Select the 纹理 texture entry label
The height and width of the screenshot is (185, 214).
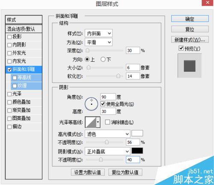pos(22,86)
